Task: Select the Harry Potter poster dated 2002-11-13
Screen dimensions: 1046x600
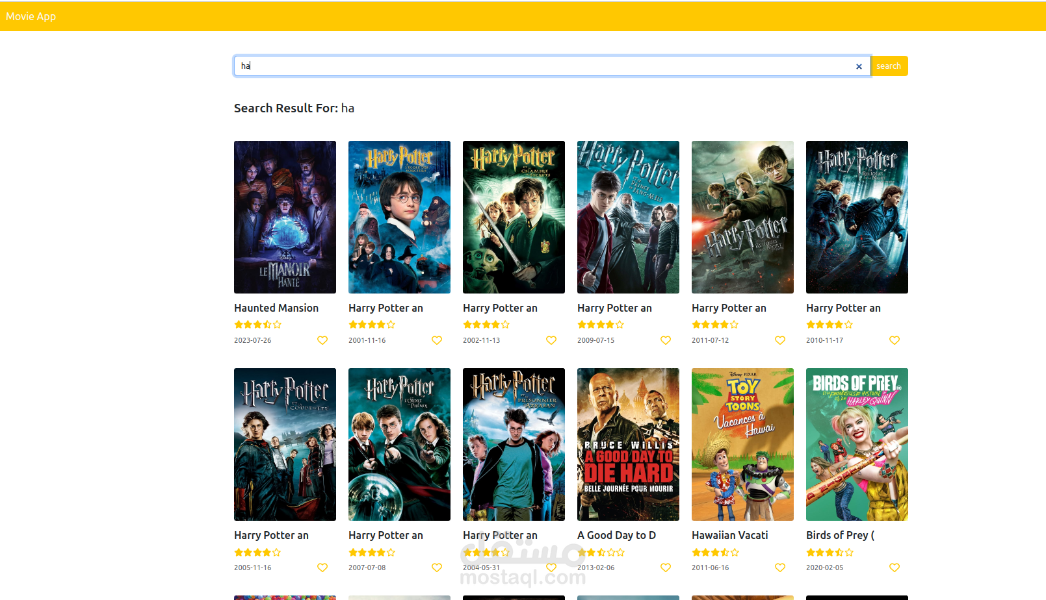Action: pyautogui.click(x=514, y=217)
